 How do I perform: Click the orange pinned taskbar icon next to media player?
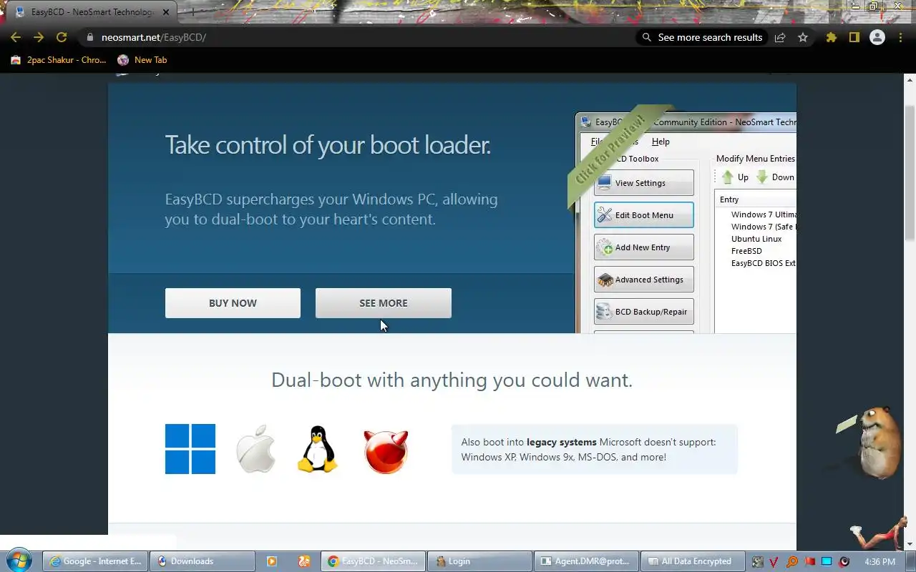click(x=304, y=561)
